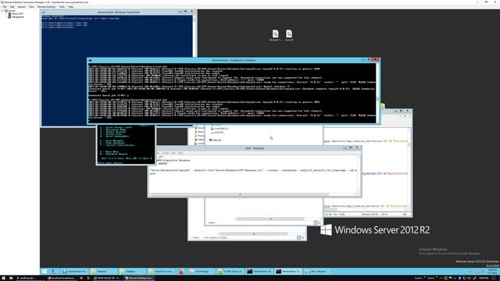This screenshot has height=281, width=500.
Task: Select Network in the Explorer navigation pane
Action: (x=216, y=140)
